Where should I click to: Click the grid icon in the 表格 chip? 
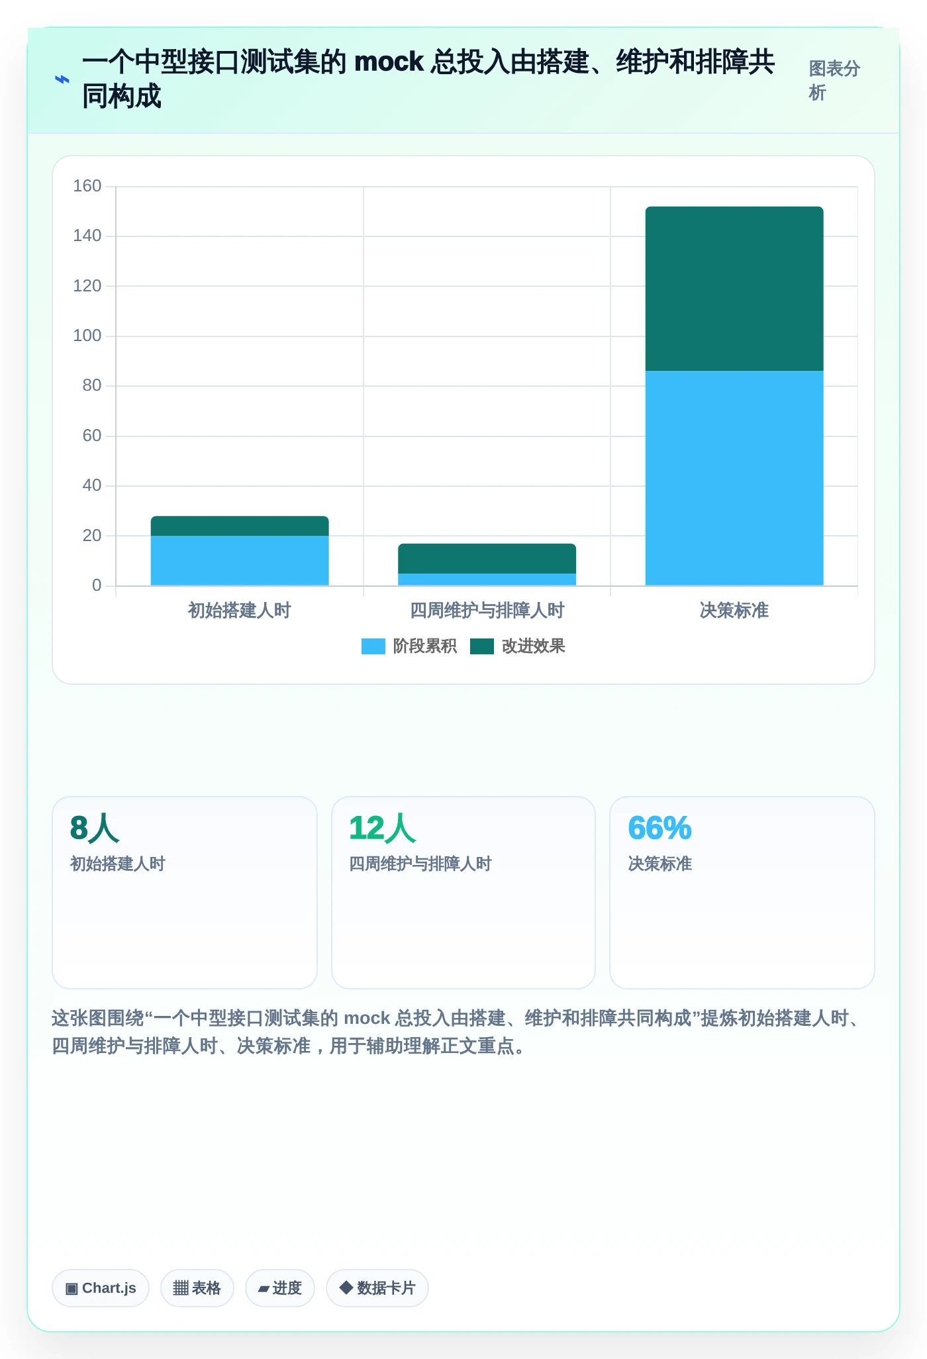coord(181,1288)
